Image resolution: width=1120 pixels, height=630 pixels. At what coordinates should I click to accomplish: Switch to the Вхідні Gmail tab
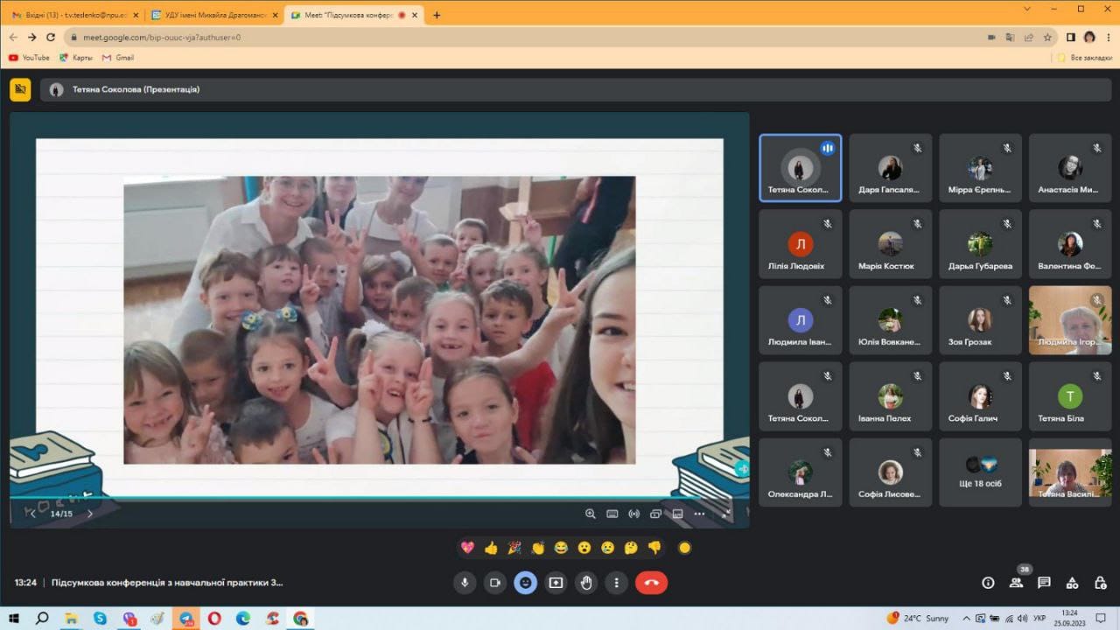[74, 15]
